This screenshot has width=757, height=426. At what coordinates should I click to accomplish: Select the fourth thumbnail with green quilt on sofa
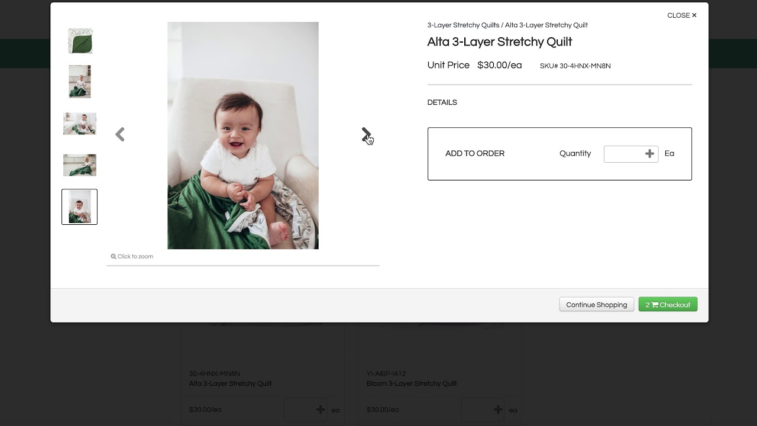coord(80,165)
